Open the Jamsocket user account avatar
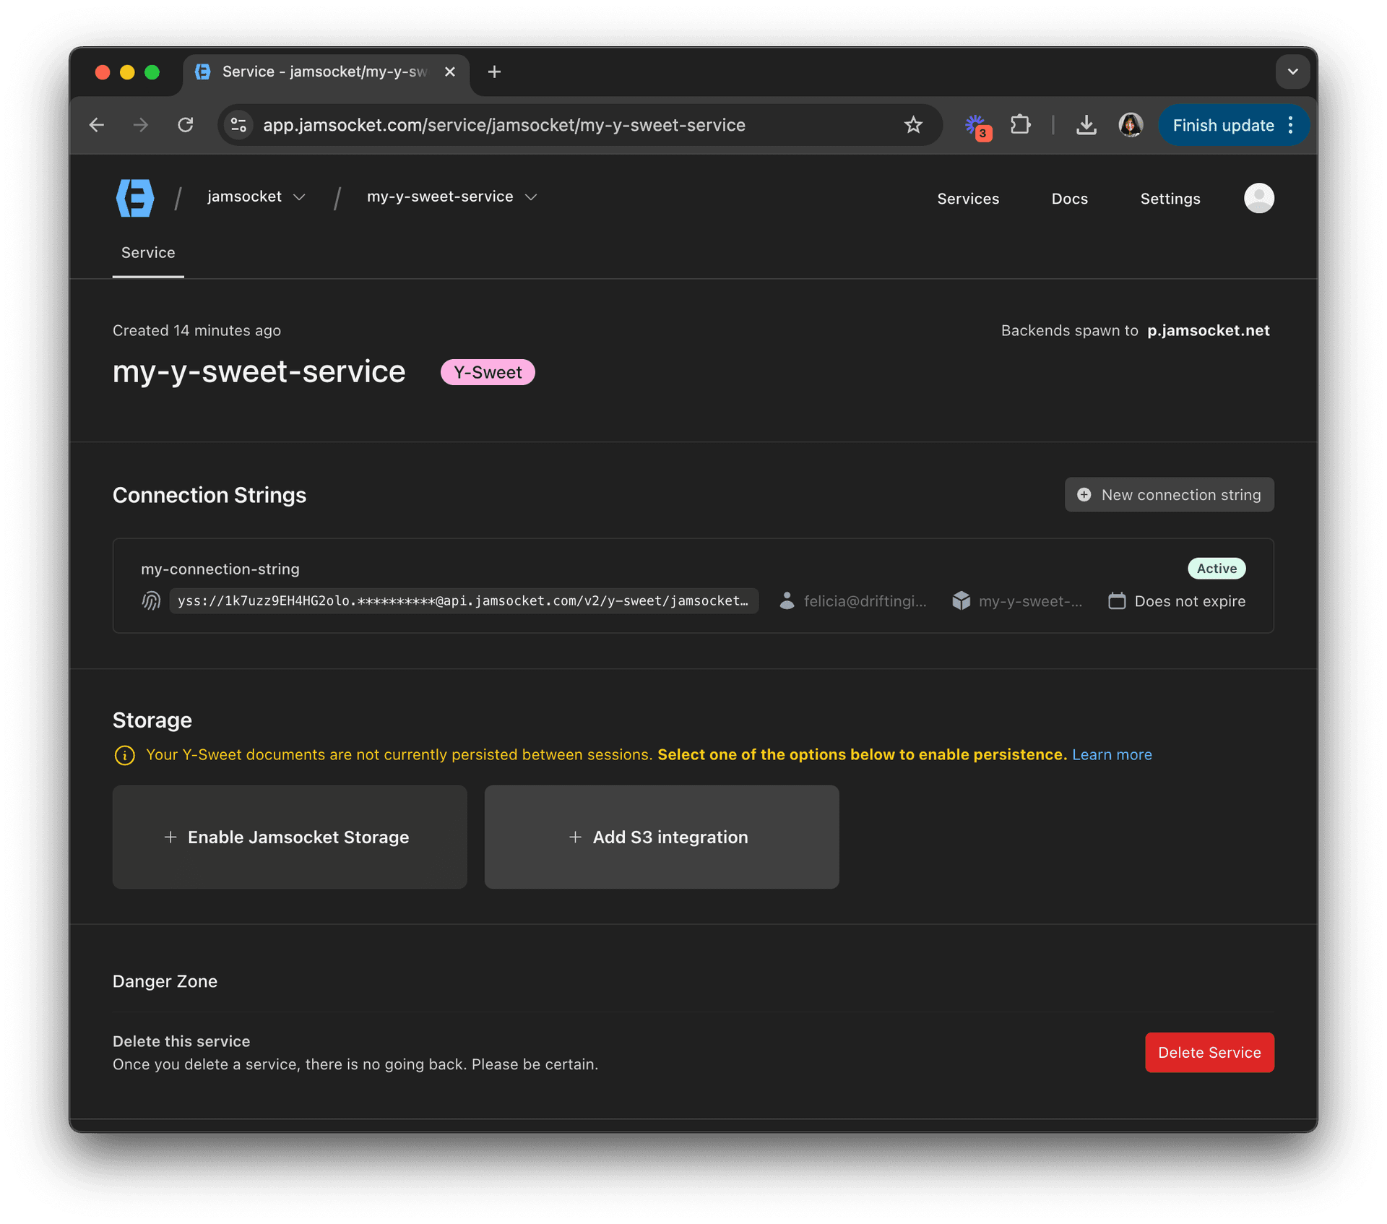The height and width of the screenshot is (1224, 1387). click(x=1258, y=198)
